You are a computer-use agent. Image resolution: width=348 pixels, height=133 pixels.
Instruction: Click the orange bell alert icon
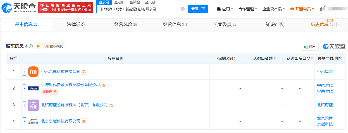click(x=38, y=46)
